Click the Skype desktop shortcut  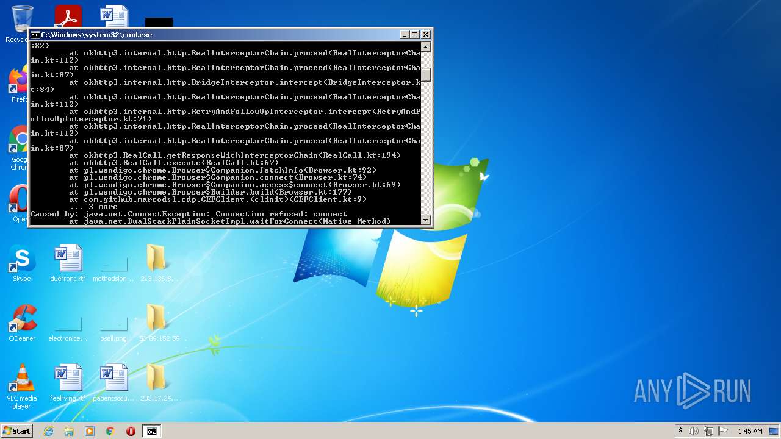coord(22,263)
